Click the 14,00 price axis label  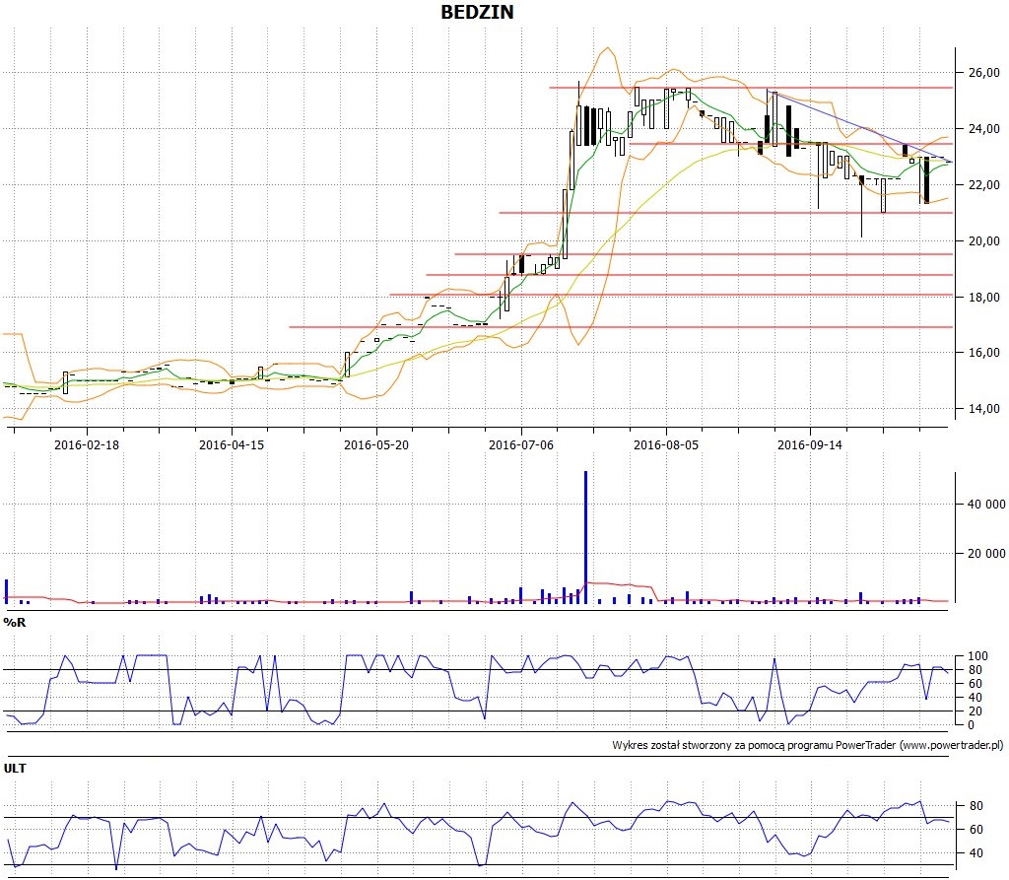[984, 408]
